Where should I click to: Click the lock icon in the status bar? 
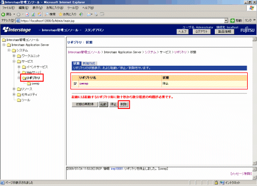coord(216,182)
